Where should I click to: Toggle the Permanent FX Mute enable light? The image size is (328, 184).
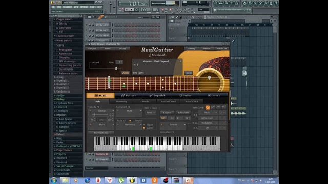tap(118, 111)
